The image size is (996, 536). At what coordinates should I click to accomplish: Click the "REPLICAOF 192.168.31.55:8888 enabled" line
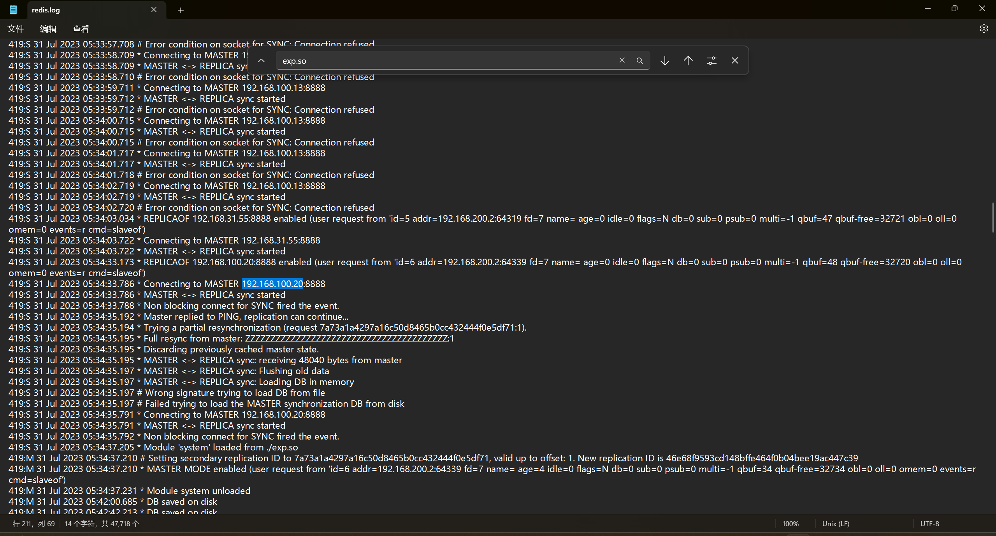click(x=483, y=224)
